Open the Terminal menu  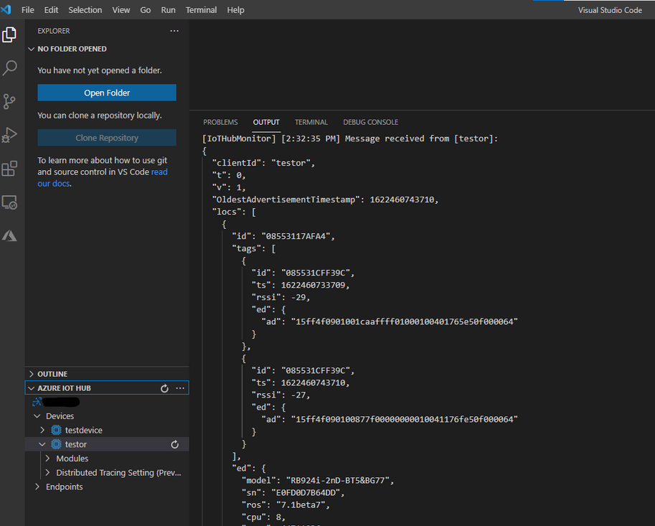(201, 10)
